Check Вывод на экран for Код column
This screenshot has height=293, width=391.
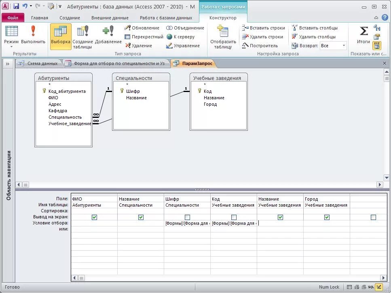[x=234, y=217]
